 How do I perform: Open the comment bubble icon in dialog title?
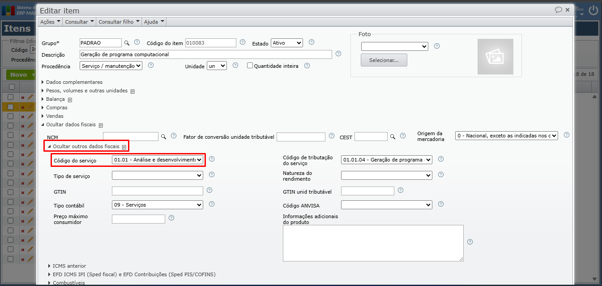pos(558,9)
